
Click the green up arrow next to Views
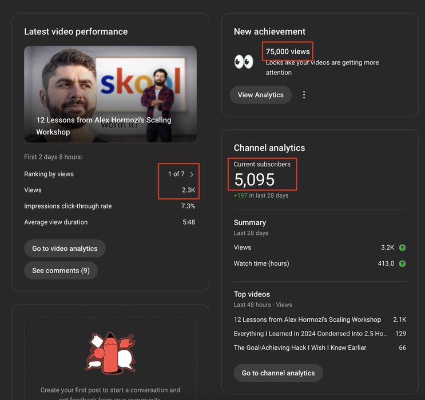(x=402, y=247)
